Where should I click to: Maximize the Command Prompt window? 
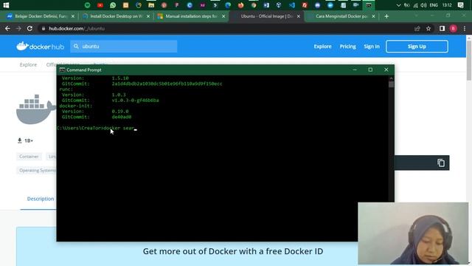point(370,69)
